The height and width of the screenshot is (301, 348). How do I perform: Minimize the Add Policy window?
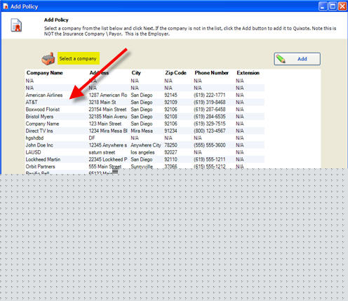(323, 6)
